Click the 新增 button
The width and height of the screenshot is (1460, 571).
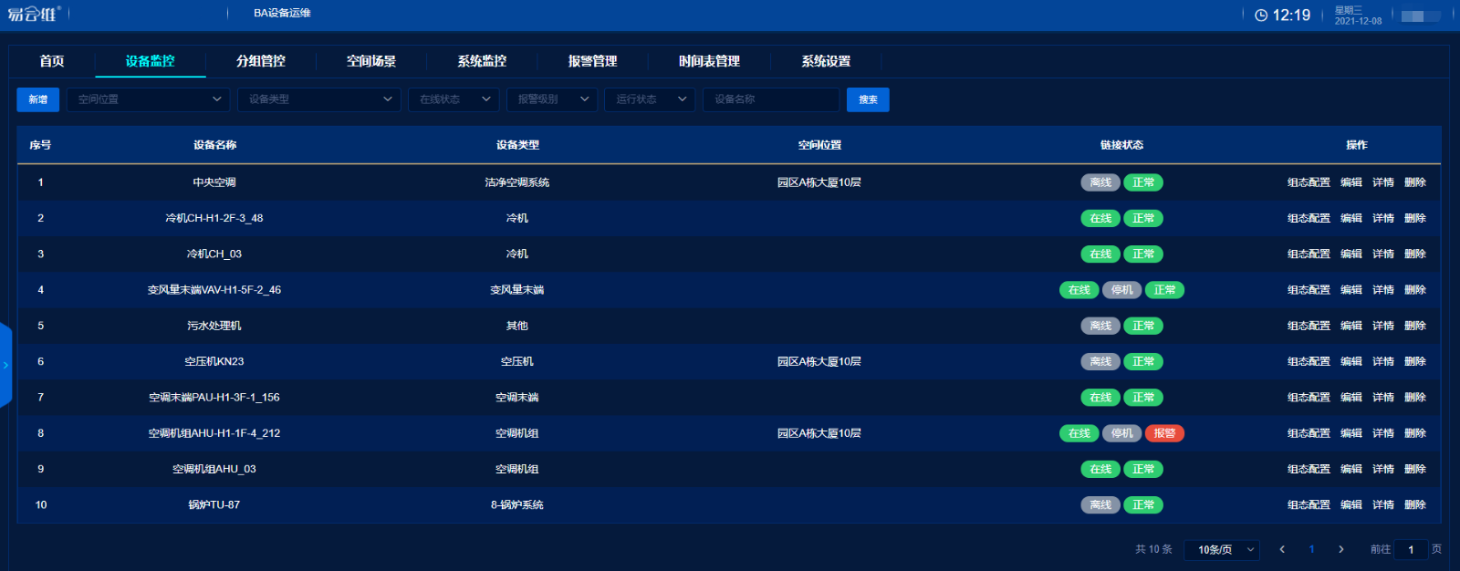tap(37, 99)
